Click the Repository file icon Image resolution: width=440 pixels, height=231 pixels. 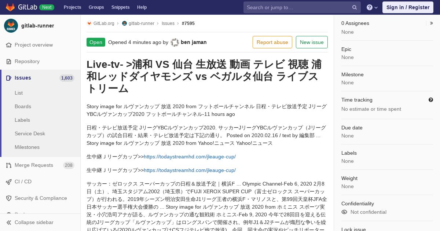(9, 62)
